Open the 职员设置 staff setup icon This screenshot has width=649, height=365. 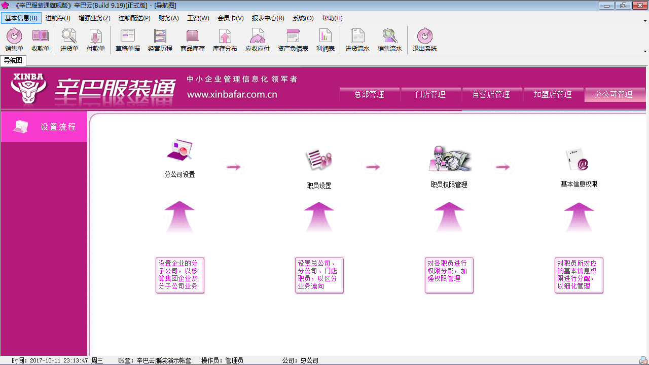(x=319, y=160)
